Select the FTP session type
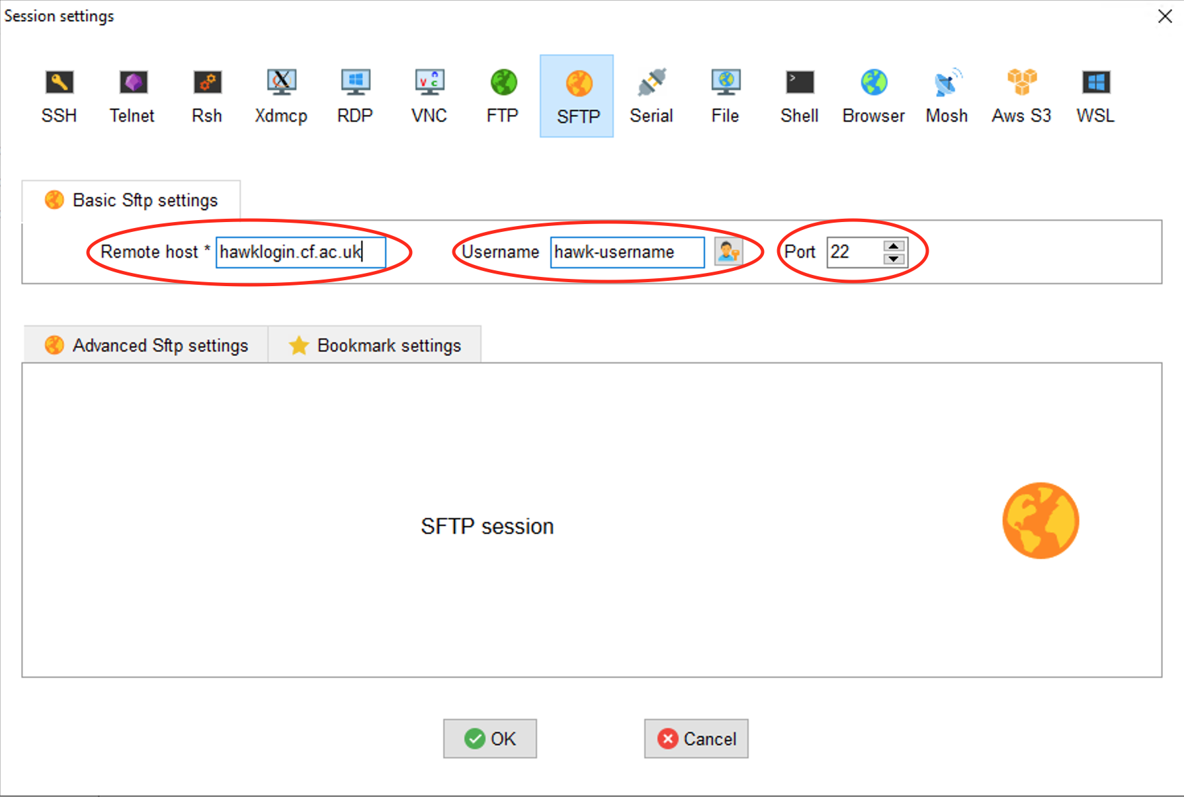This screenshot has height=797, width=1184. point(503,96)
